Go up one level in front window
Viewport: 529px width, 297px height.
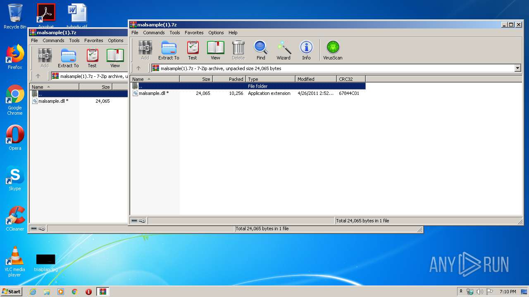click(x=138, y=68)
